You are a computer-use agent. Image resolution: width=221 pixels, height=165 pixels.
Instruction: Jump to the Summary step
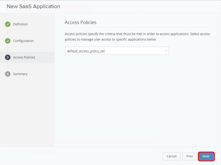point(20,74)
